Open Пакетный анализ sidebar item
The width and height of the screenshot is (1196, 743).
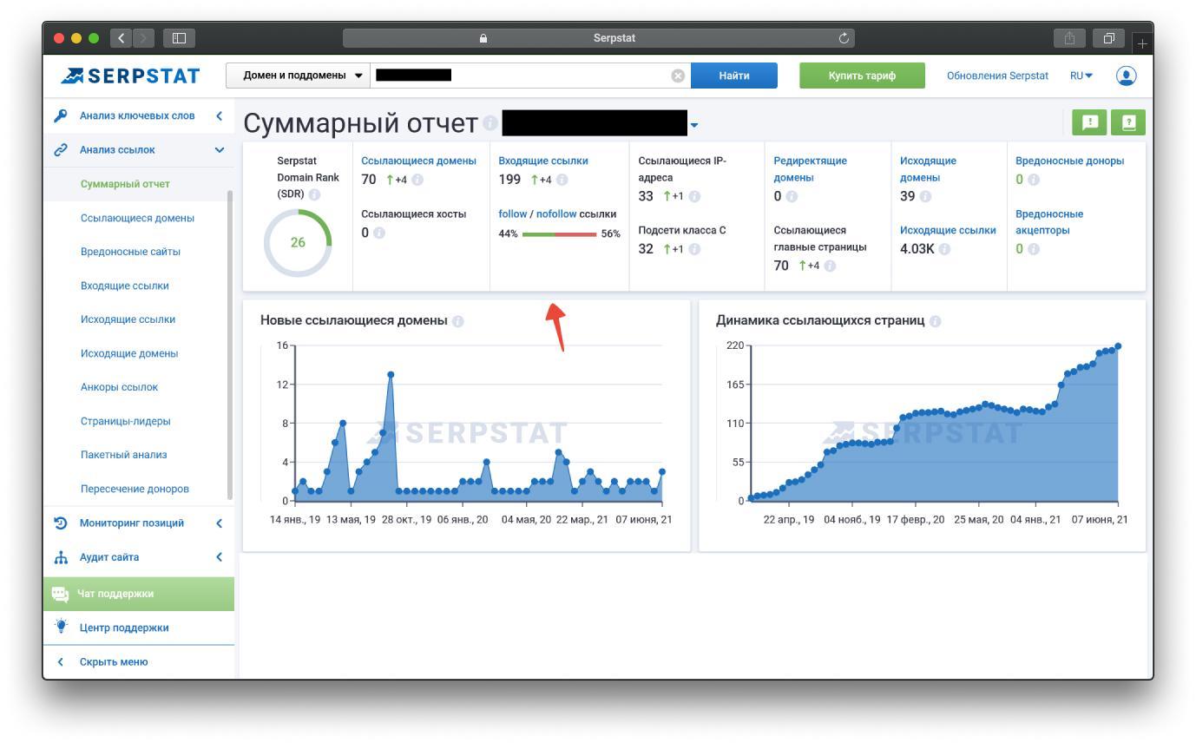click(x=123, y=455)
